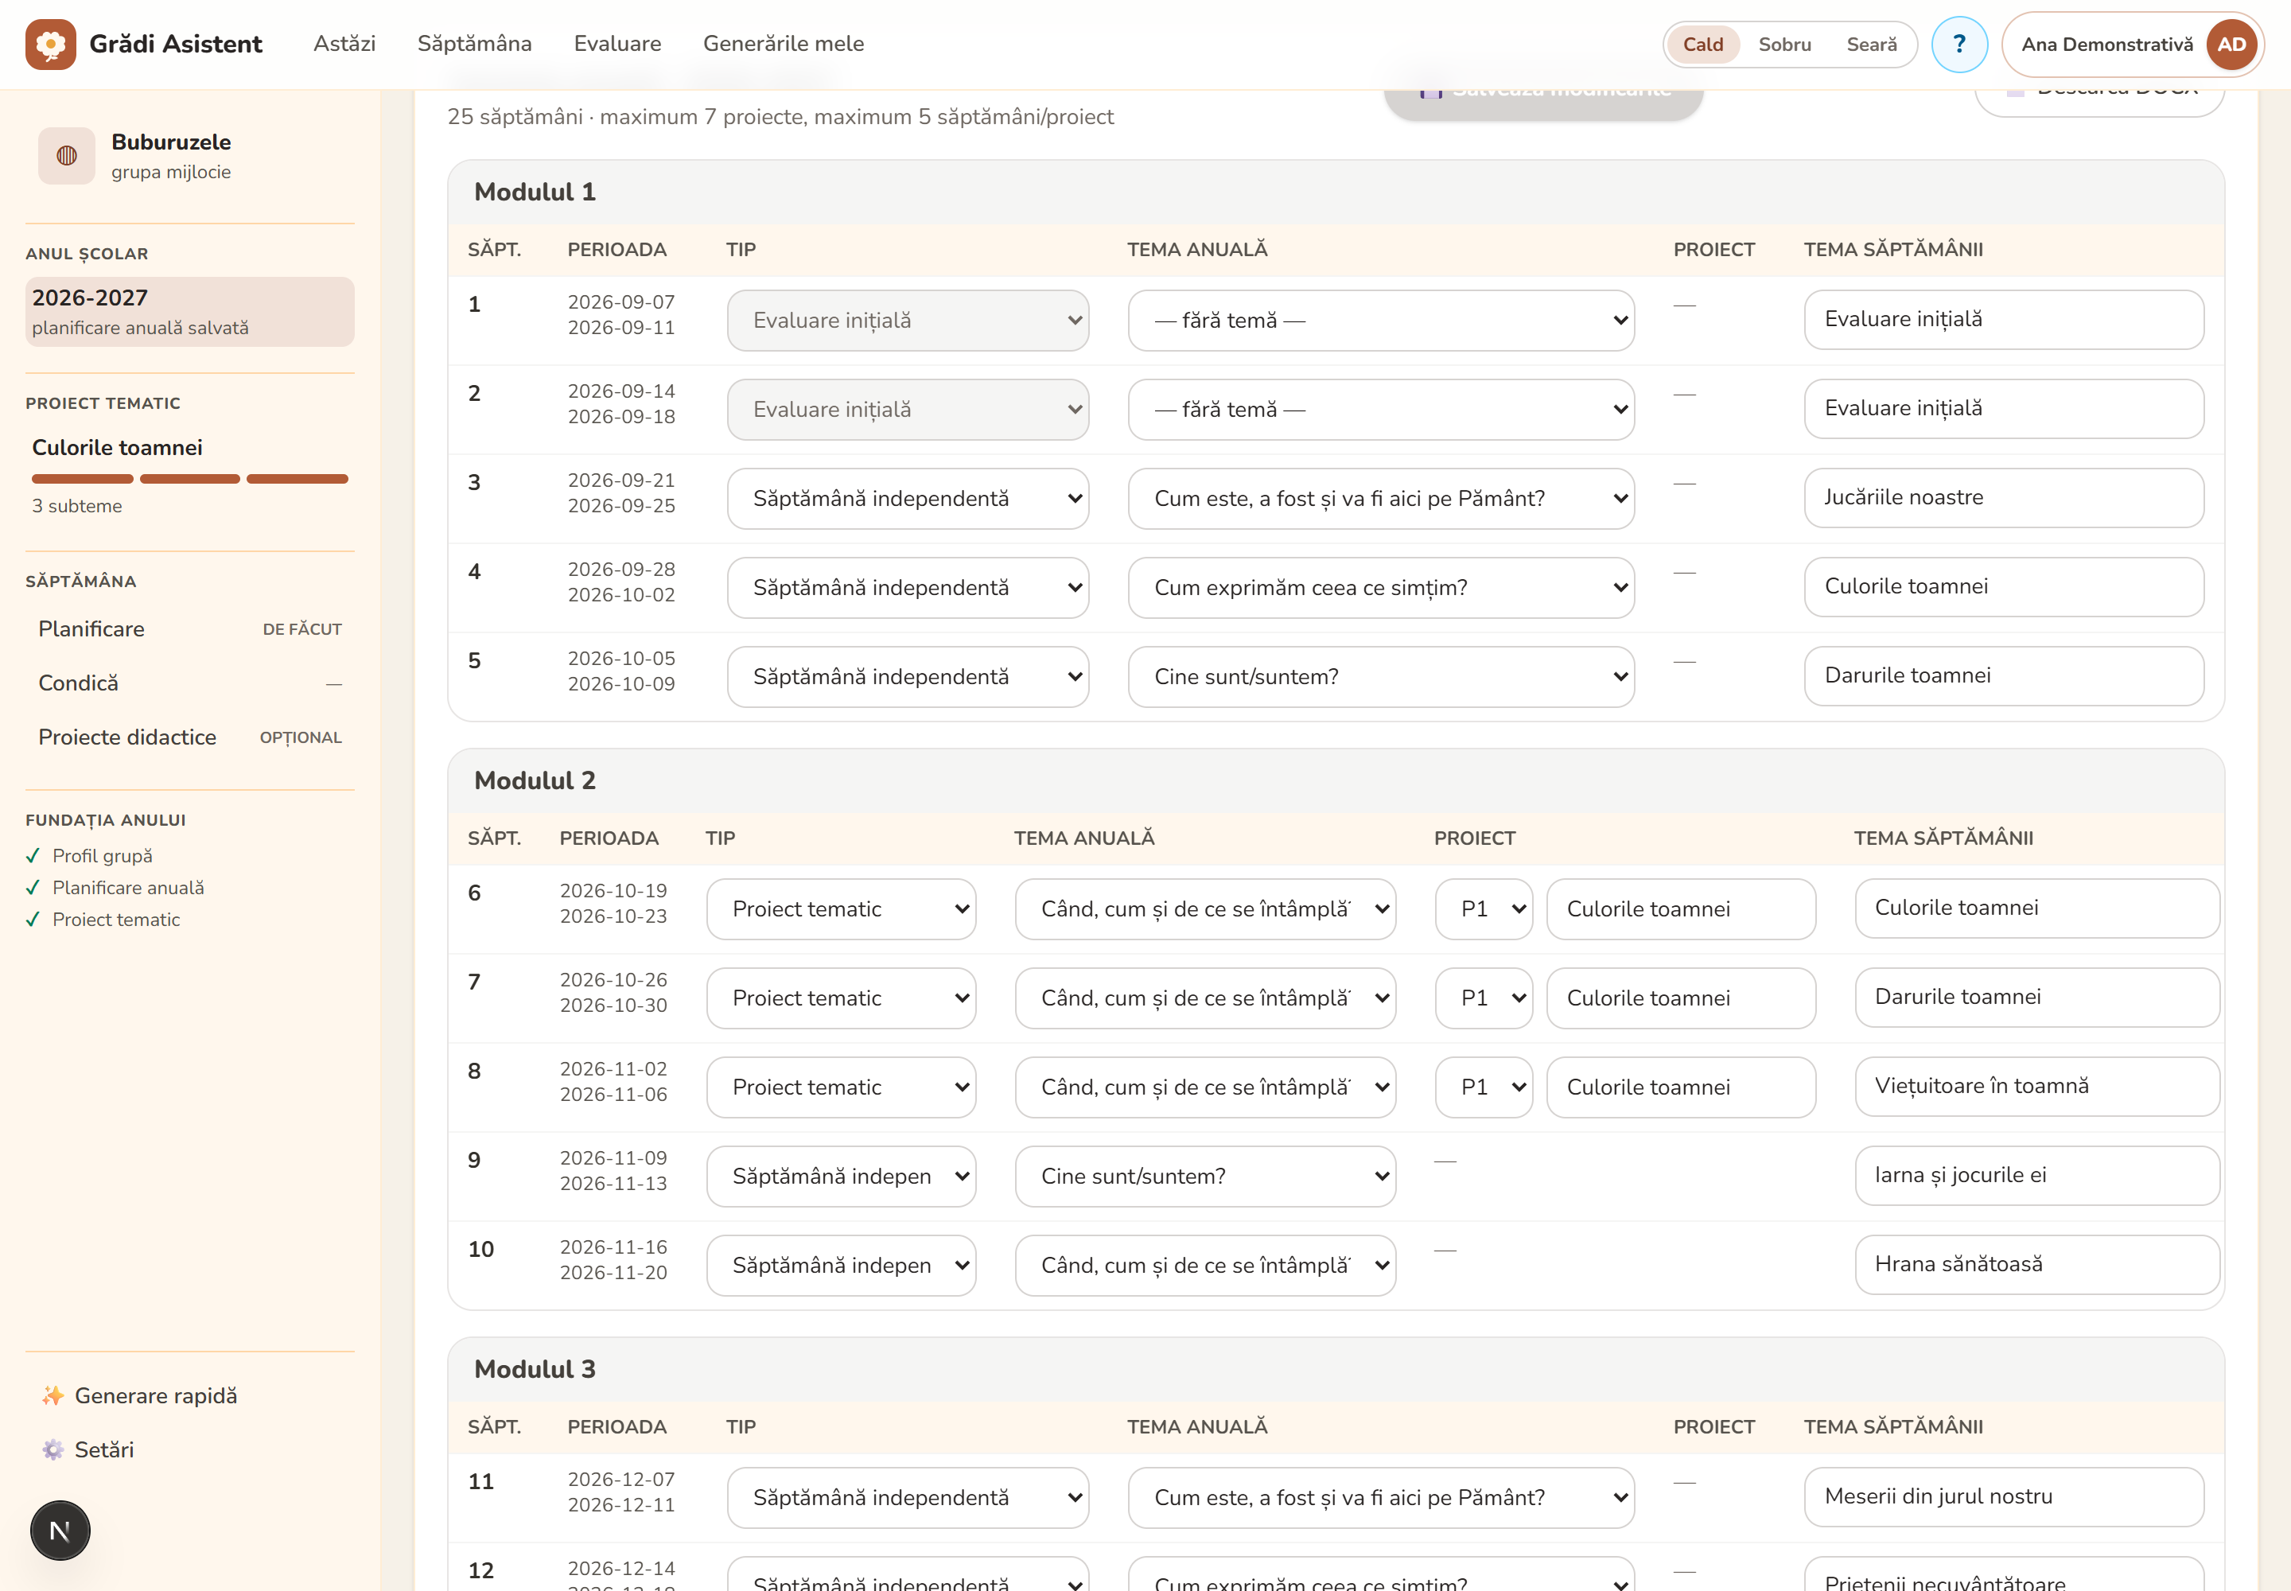Click the checkmark beside Planificare anuală

click(x=33, y=887)
